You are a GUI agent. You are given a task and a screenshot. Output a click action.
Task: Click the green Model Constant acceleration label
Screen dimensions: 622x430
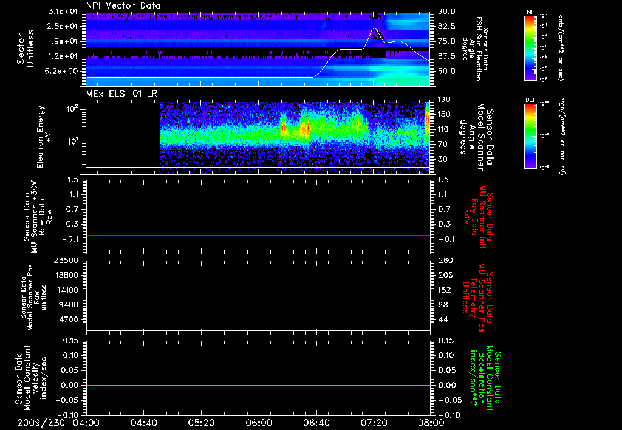tap(485, 377)
